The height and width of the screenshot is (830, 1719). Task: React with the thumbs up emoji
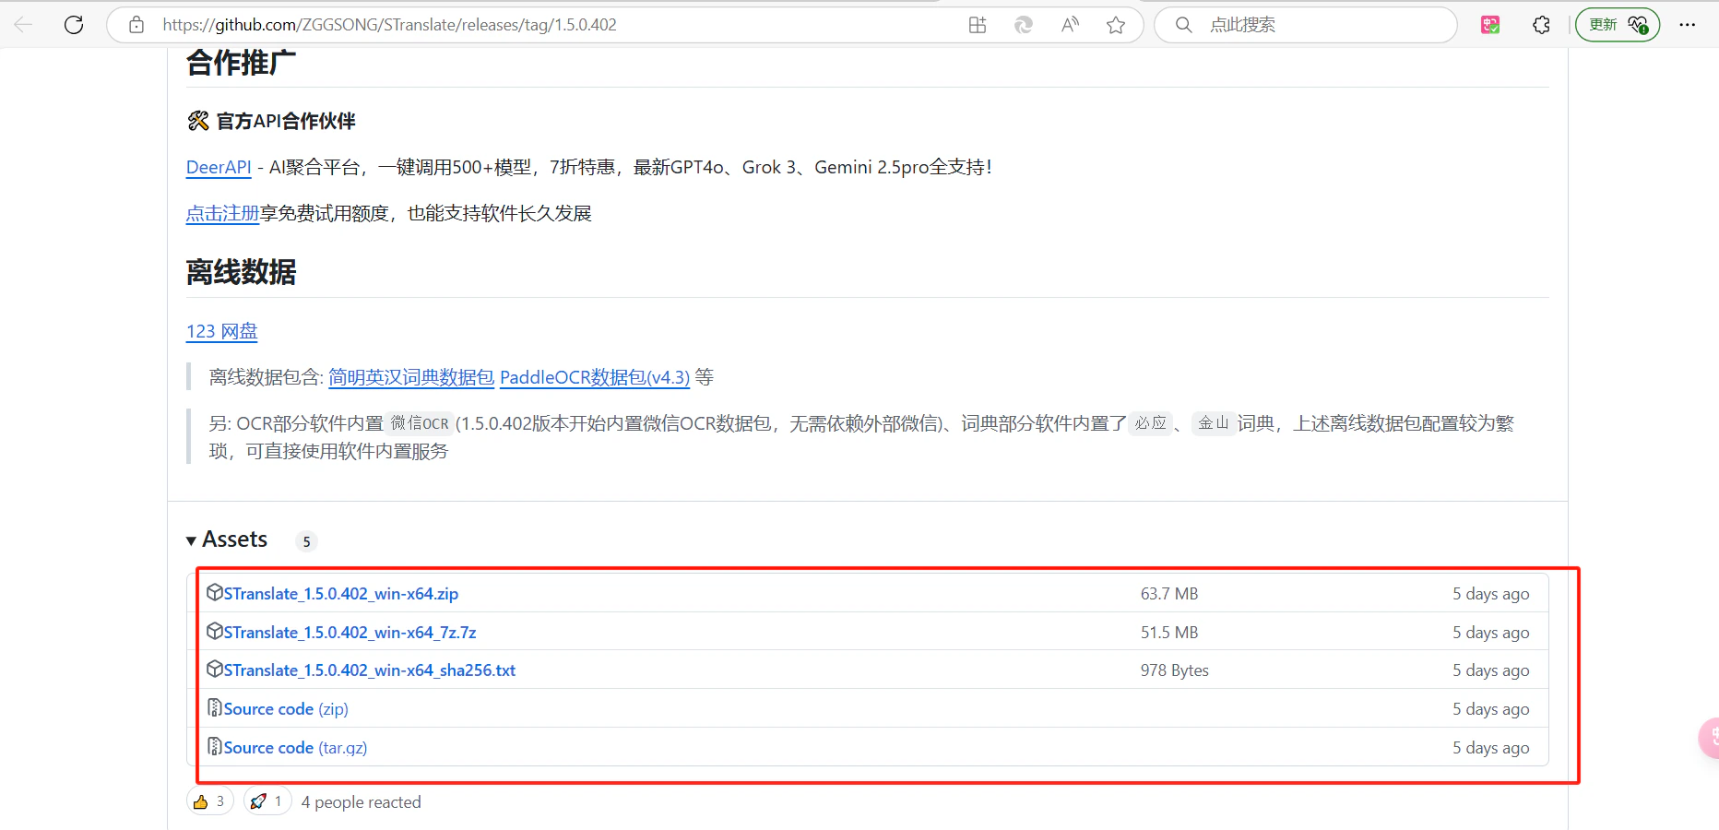tap(210, 801)
